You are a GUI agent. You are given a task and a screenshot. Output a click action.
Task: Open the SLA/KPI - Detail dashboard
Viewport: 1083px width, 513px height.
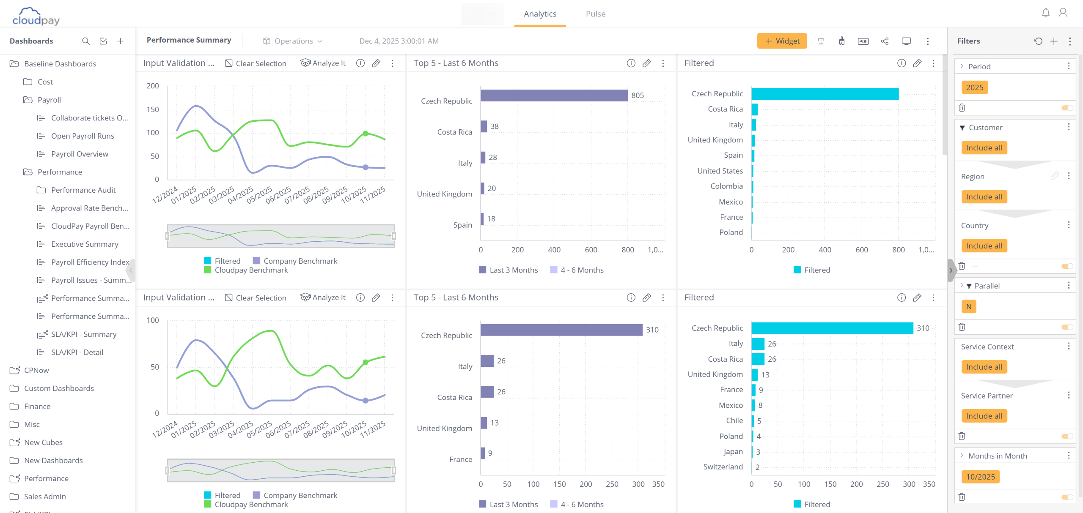77,352
